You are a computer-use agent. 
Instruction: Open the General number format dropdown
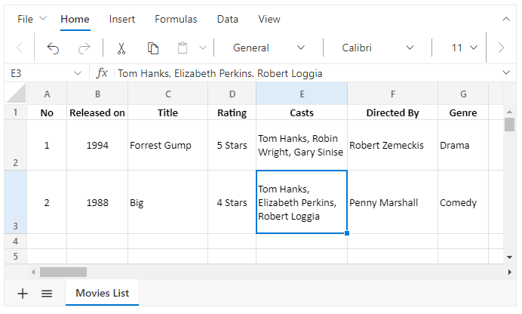[269, 48]
